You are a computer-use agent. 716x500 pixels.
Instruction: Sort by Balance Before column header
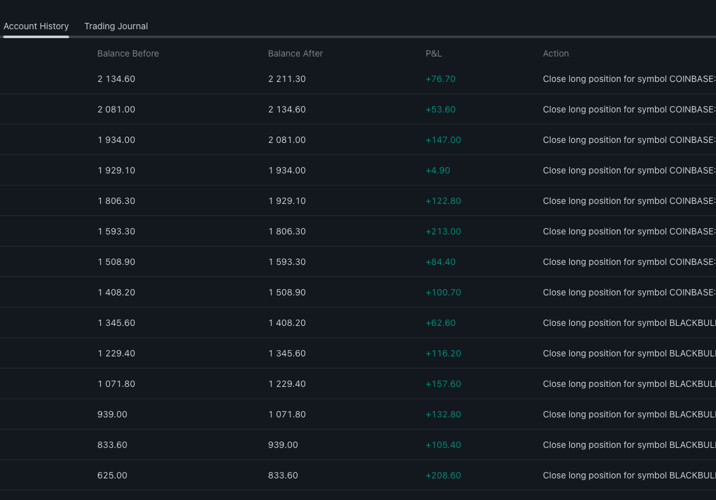pyautogui.click(x=128, y=53)
